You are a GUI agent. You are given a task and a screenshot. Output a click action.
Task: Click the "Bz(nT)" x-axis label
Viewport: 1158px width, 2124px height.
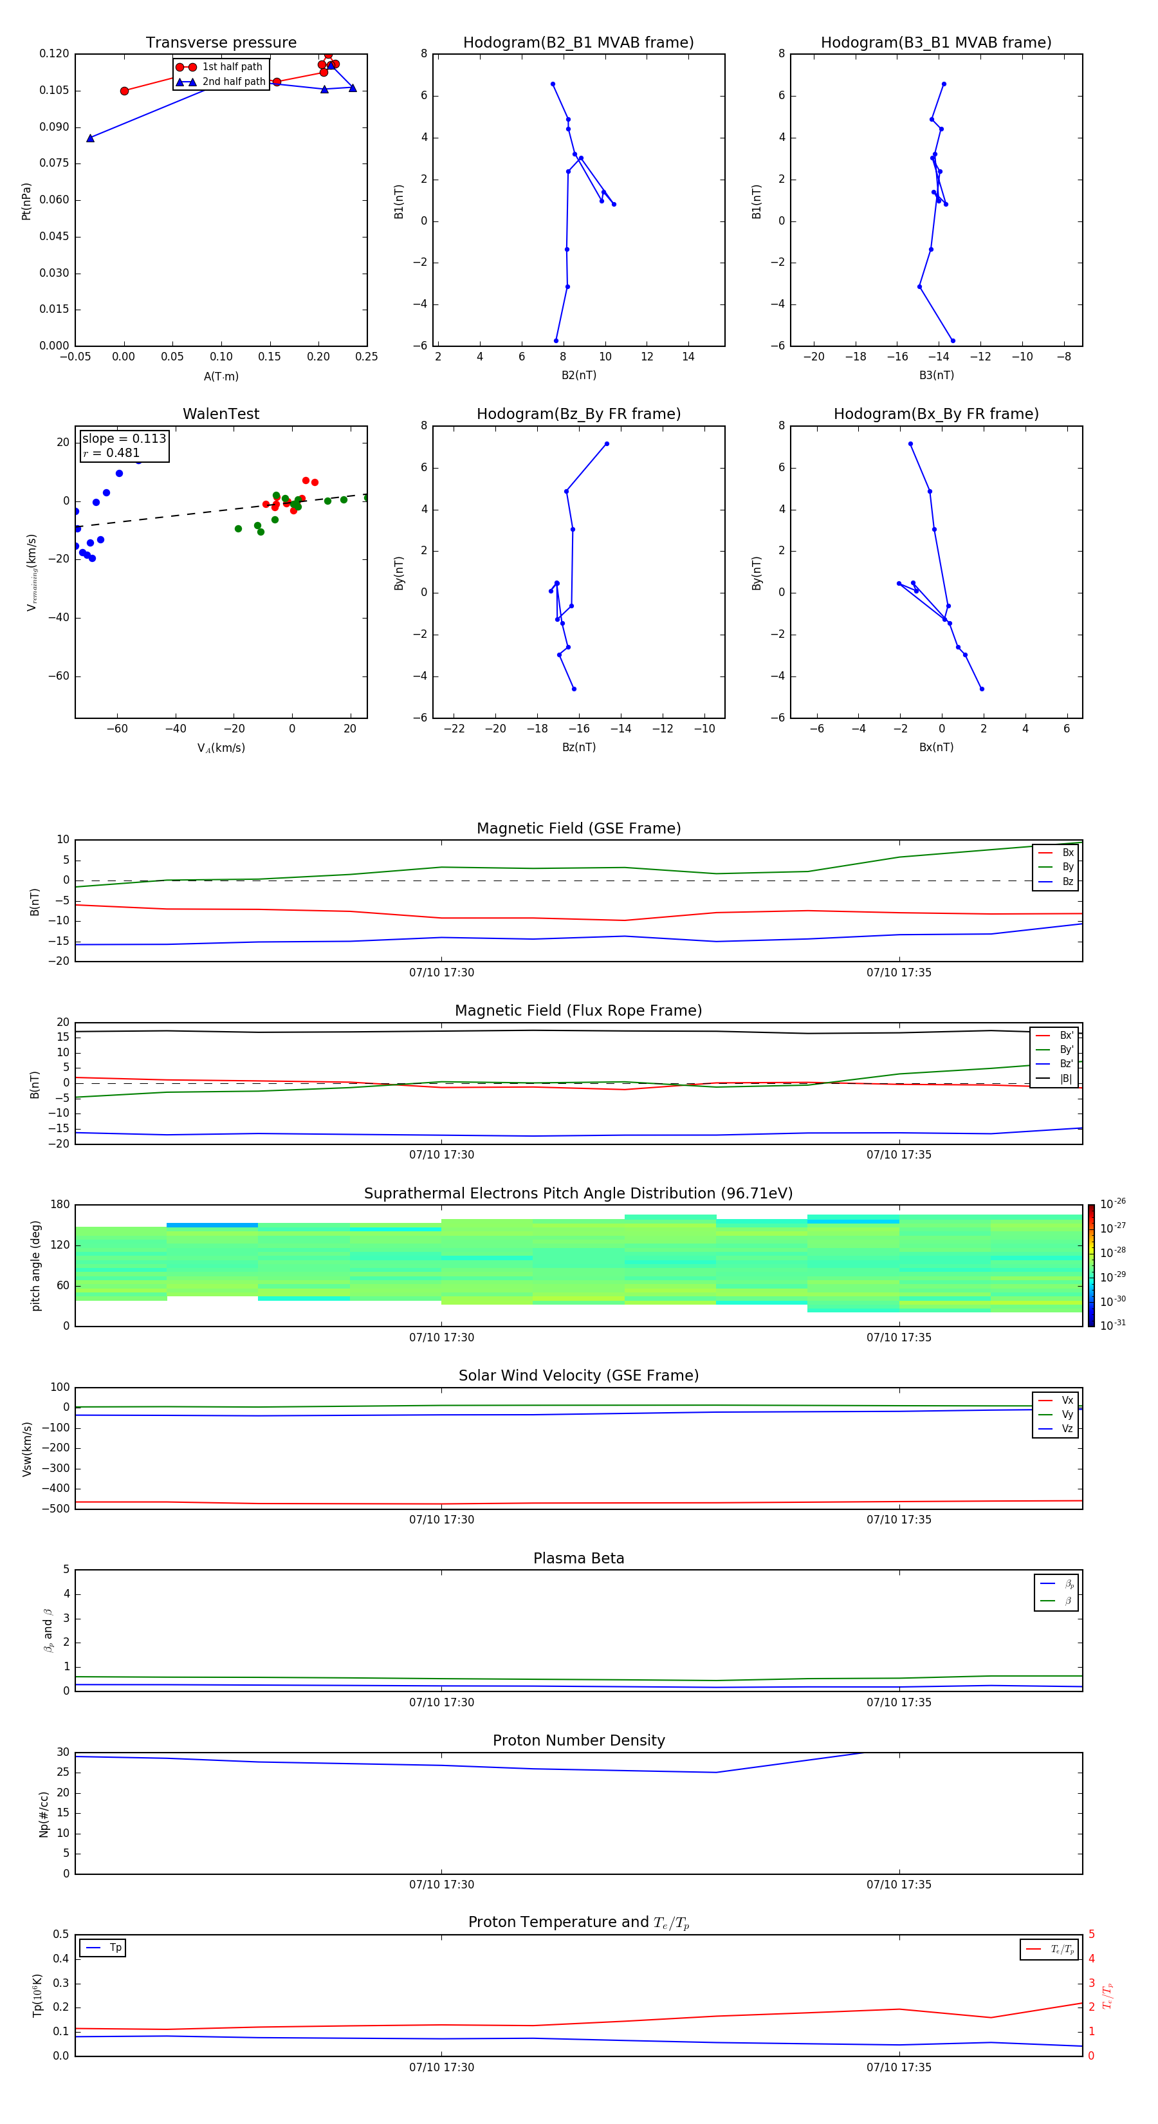pyautogui.click(x=578, y=747)
